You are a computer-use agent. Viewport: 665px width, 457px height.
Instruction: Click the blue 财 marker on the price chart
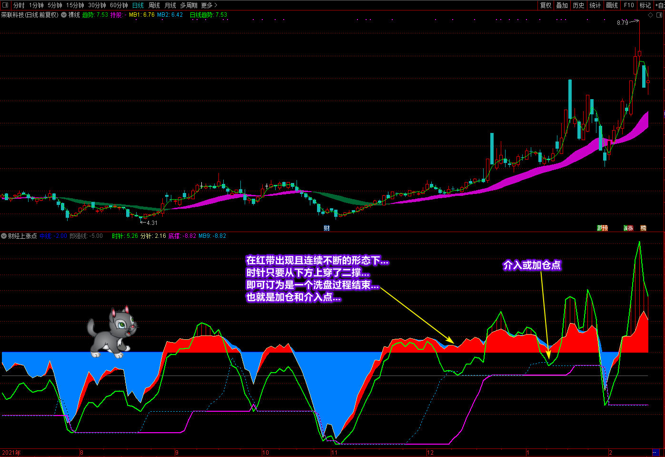coord(327,228)
